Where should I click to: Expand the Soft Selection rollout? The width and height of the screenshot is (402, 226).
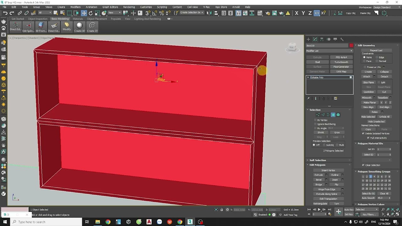click(x=318, y=160)
